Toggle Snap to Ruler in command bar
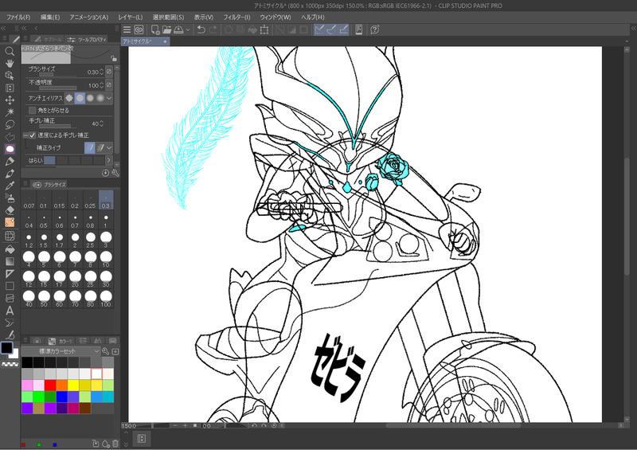 coord(320,29)
